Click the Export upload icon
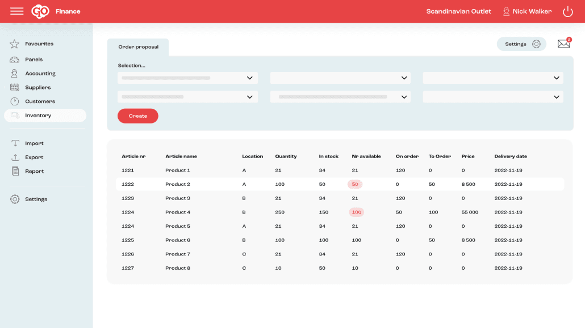 coord(15,157)
